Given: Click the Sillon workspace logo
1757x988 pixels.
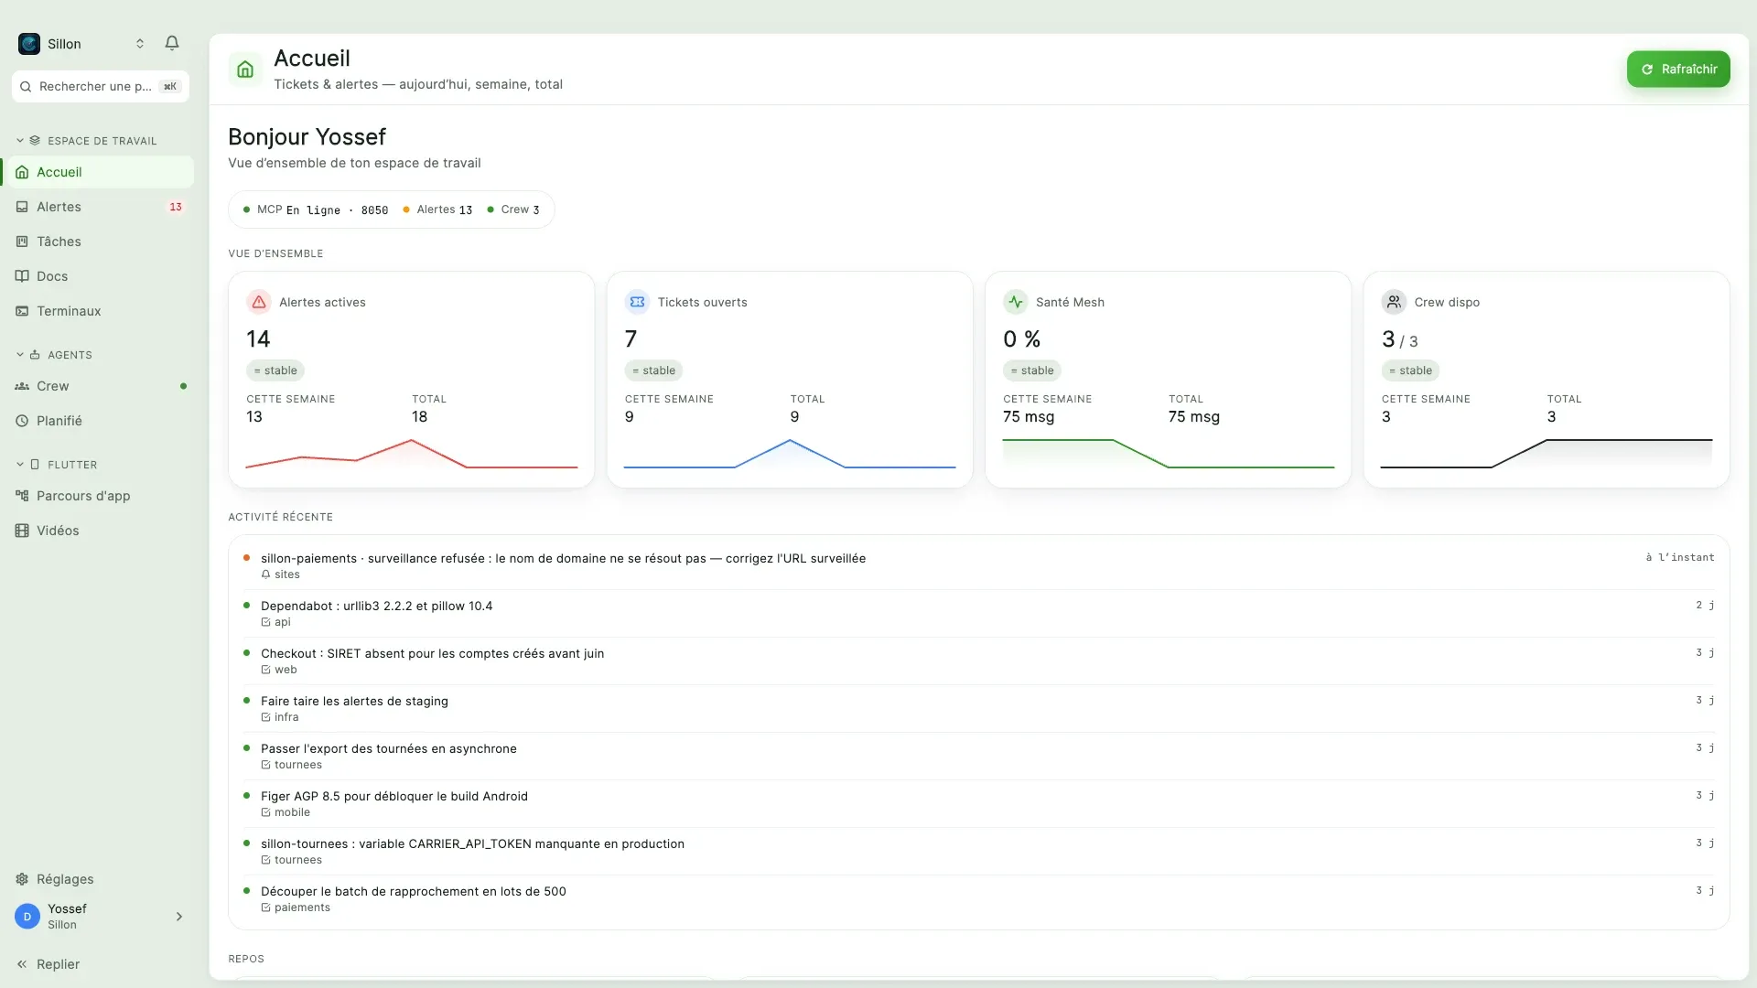Looking at the screenshot, I should [29, 44].
